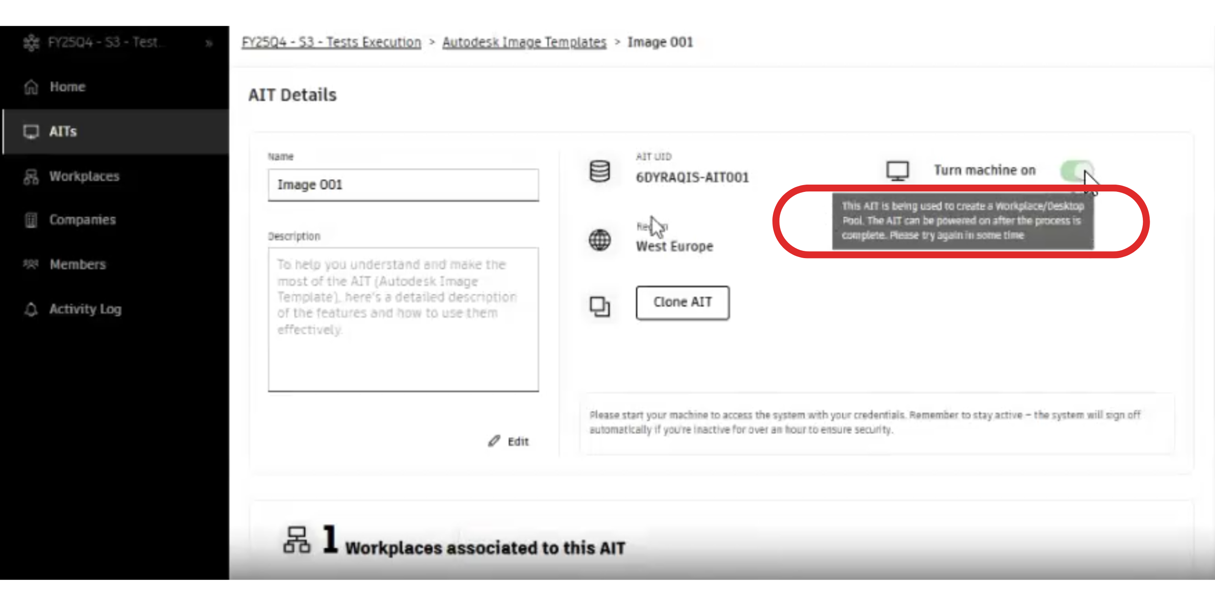Click the monitor icon next to Turn machine on
Viewport: 1215px width, 606px height.
[897, 171]
